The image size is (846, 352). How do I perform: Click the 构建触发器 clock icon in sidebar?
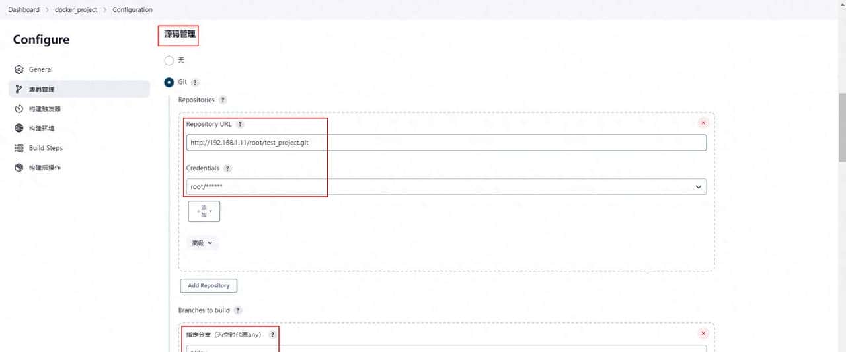click(x=19, y=109)
